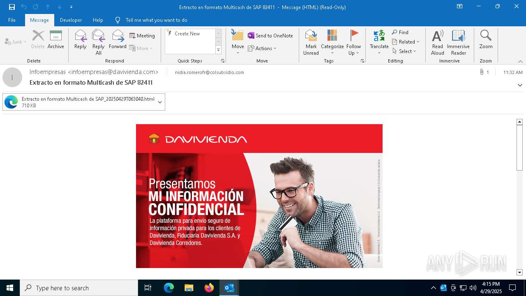
Task: Open the Select dropdown
Action: tap(404, 51)
